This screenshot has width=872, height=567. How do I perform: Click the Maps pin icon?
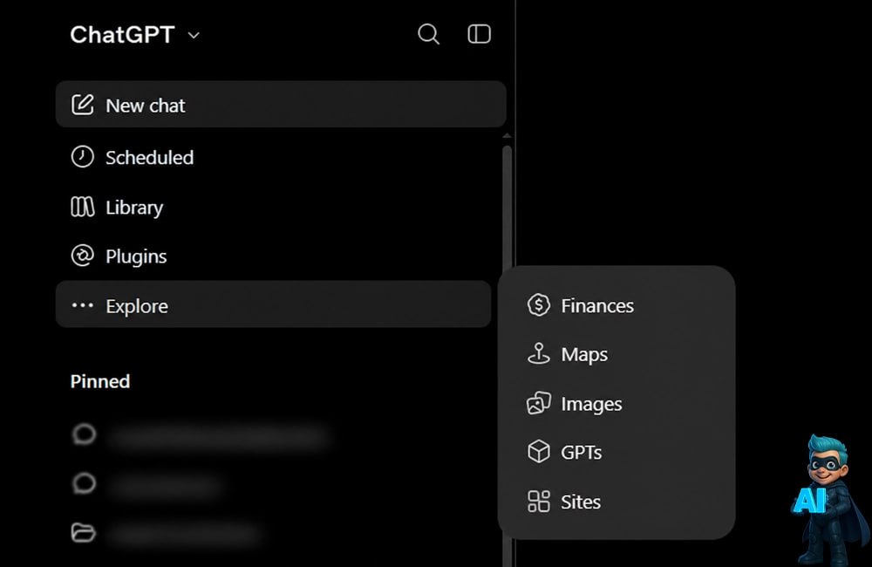click(x=538, y=354)
